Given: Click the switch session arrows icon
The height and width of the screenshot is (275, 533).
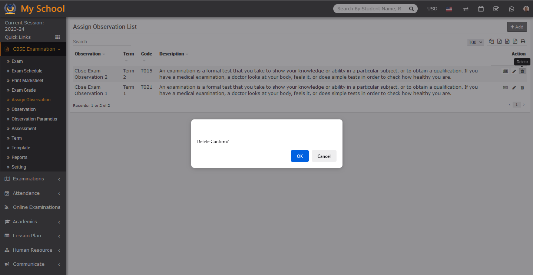Looking at the screenshot, I should 466,9.
